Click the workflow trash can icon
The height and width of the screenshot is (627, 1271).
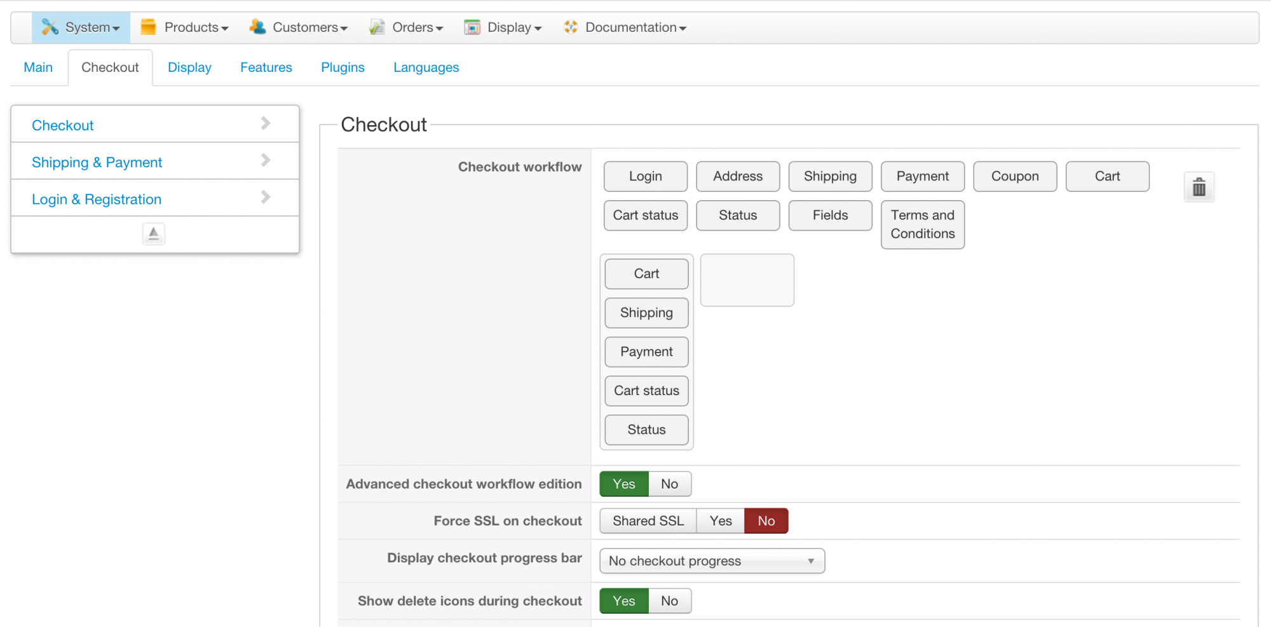point(1199,187)
